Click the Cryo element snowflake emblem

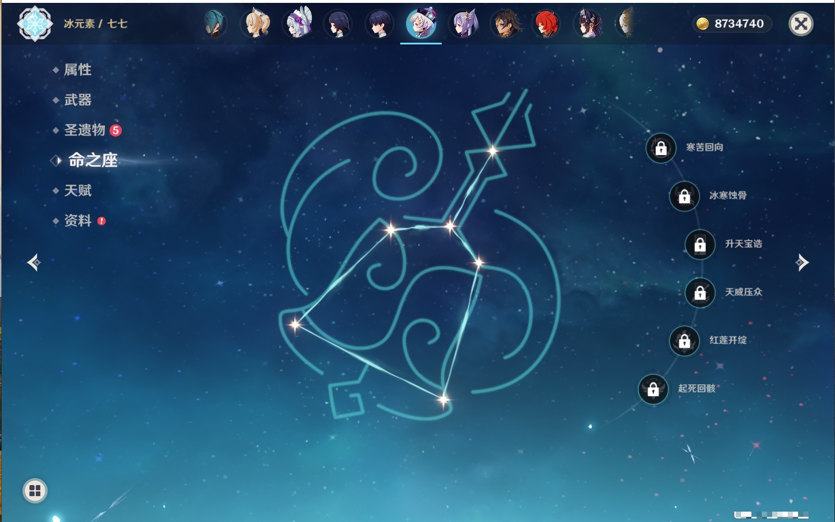click(35, 24)
